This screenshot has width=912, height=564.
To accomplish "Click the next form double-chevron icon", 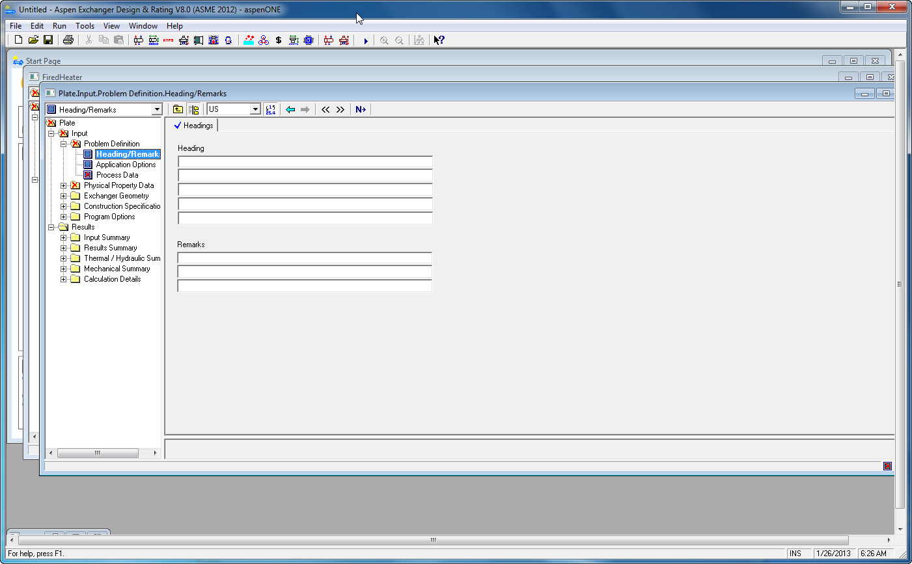I will tap(340, 109).
